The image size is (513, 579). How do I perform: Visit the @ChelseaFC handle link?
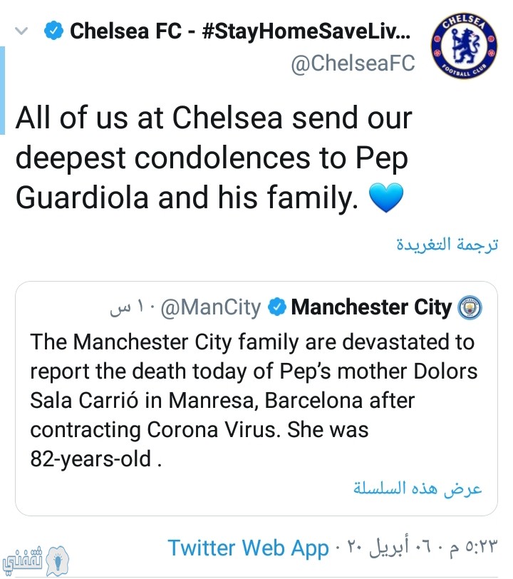353,63
